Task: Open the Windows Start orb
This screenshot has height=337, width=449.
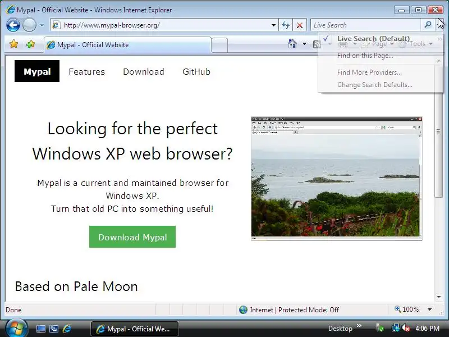Action: click(16, 329)
